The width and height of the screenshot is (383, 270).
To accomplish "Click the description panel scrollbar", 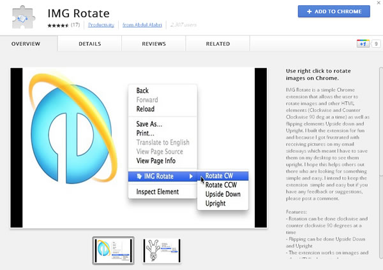I will tap(381, 163).
